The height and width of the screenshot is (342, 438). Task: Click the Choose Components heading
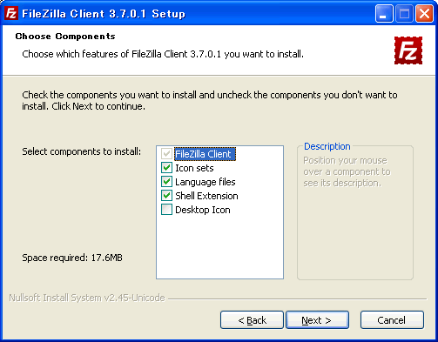pyautogui.click(x=65, y=37)
